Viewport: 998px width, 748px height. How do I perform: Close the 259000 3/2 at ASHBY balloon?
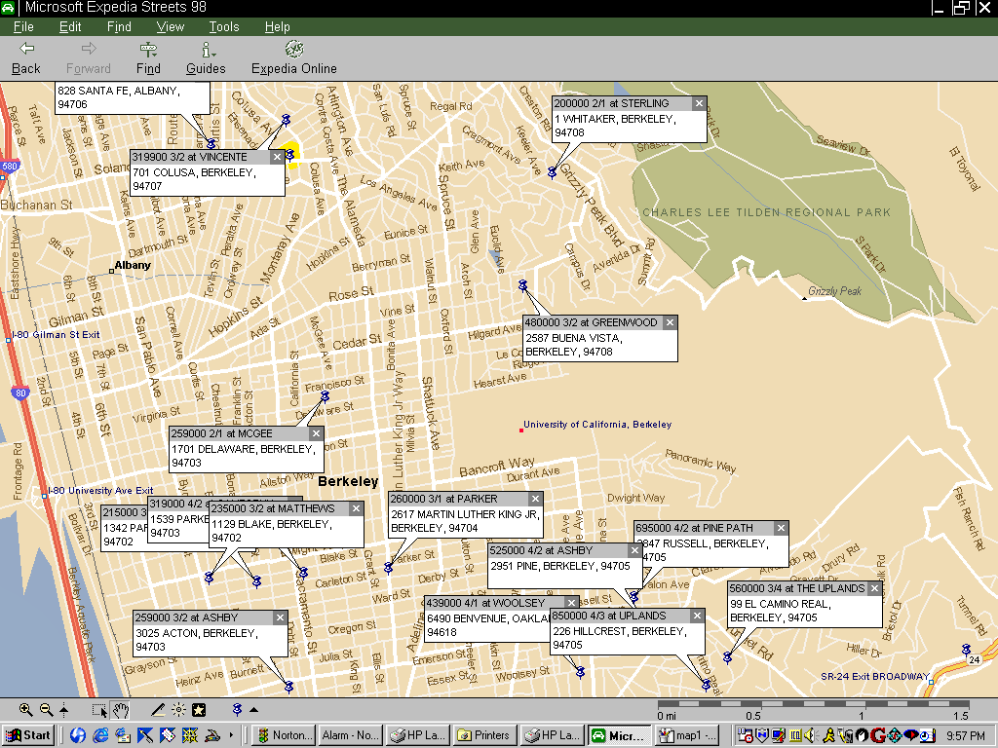(x=280, y=617)
